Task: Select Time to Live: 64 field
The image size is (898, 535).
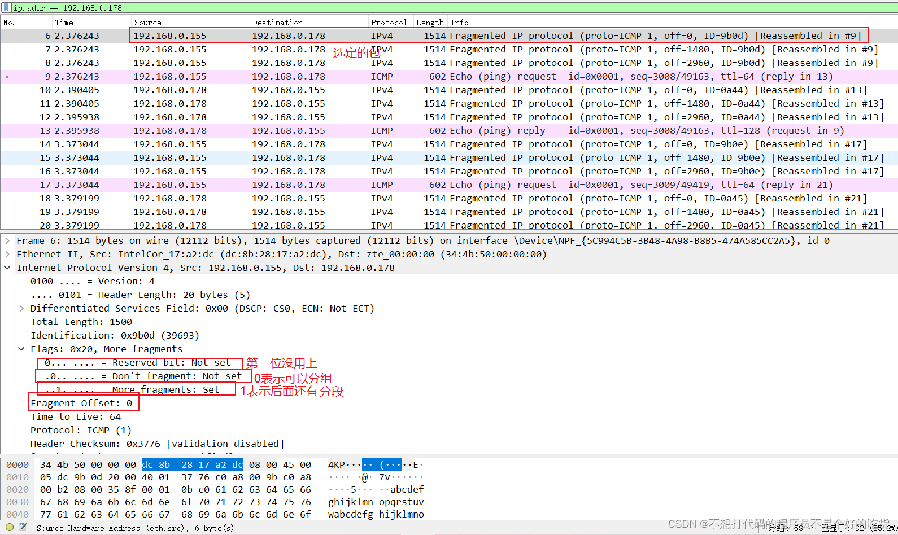Action: pyautogui.click(x=76, y=416)
